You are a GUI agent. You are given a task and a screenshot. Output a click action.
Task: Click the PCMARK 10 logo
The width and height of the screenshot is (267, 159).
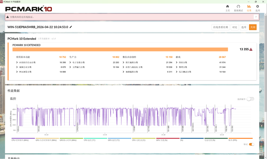(28, 9)
